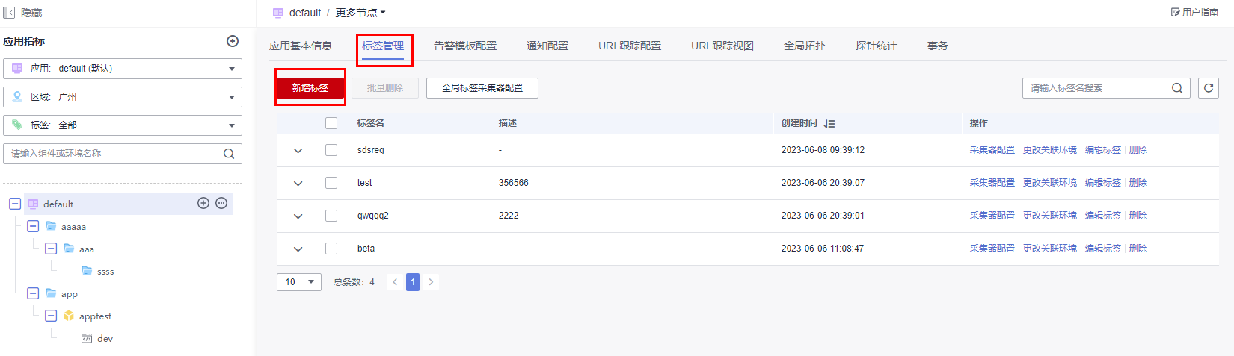Go to previous page arrow in pagination
The height and width of the screenshot is (356, 1234).
pyautogui.click(x=395, y=282)
